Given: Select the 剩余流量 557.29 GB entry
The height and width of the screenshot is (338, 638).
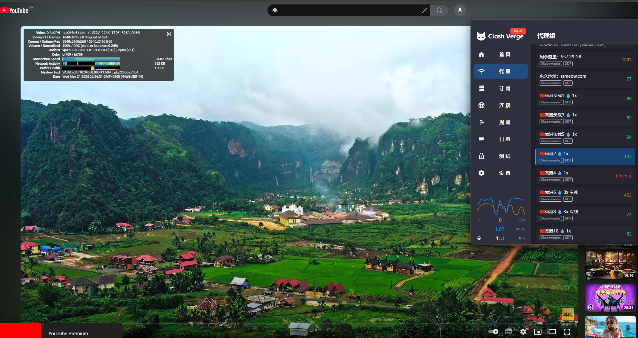Looking at the screenshot, I should click(x=585, y=60).
